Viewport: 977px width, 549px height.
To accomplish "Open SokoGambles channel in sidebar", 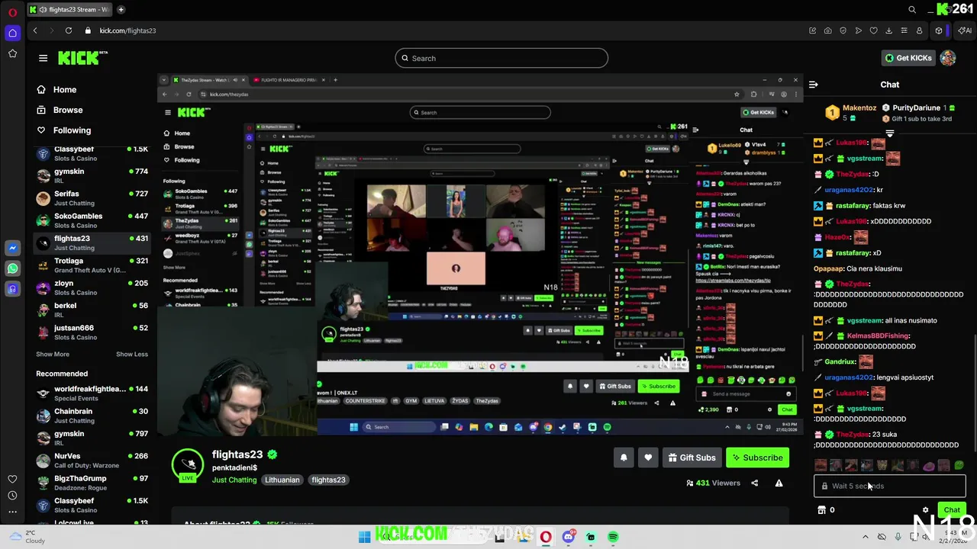I will (92, 220).
